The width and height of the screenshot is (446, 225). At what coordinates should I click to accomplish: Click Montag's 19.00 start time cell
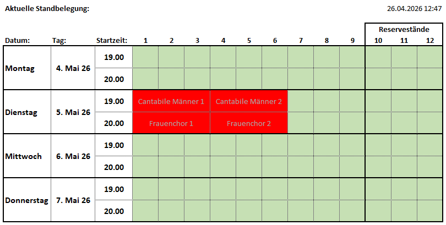[x=114, y=57]
